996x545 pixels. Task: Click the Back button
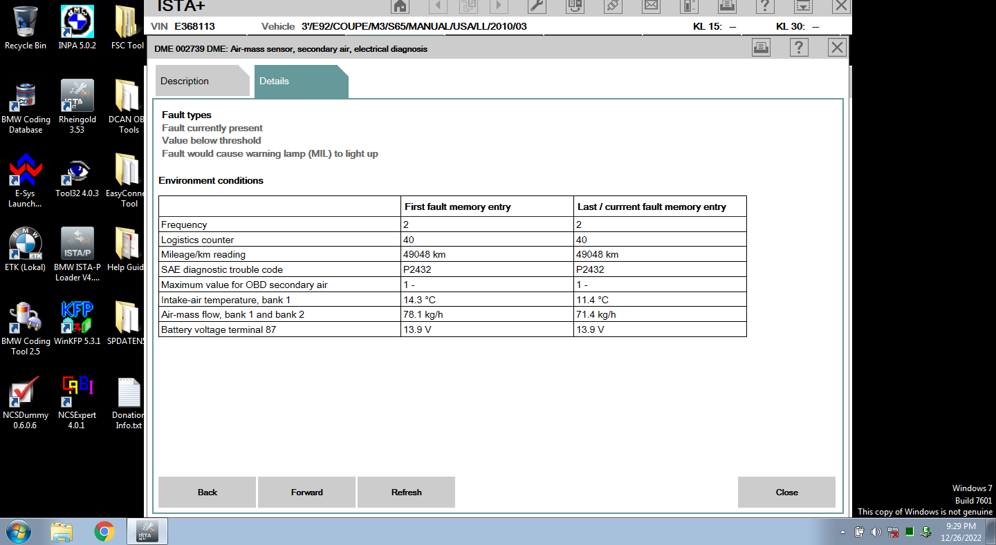(207, 493)
